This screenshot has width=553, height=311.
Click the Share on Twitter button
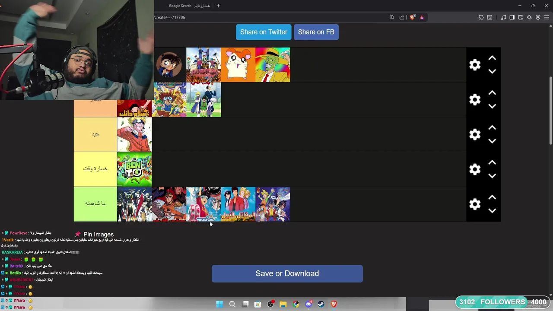[264, 32]
